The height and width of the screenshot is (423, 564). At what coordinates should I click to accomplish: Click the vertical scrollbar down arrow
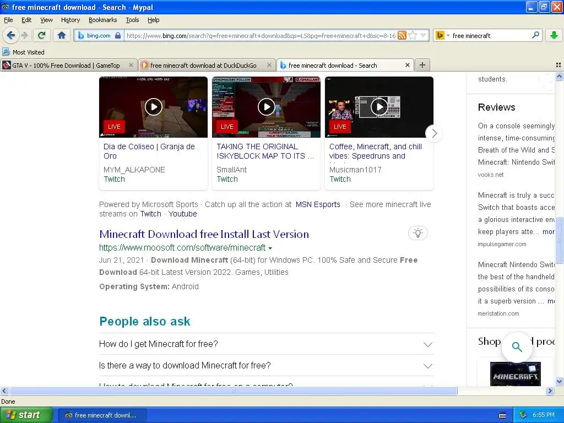[x=560, y=382]
